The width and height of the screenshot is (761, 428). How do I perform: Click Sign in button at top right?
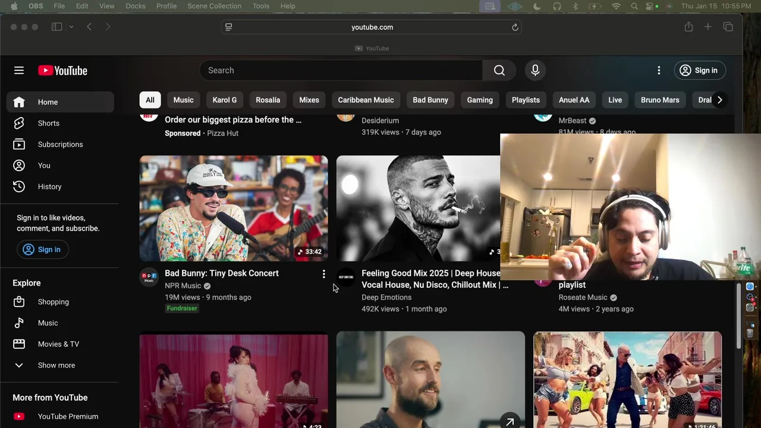tap(700, 70)
